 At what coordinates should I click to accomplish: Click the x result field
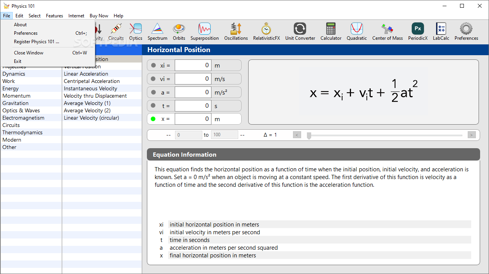193,119
